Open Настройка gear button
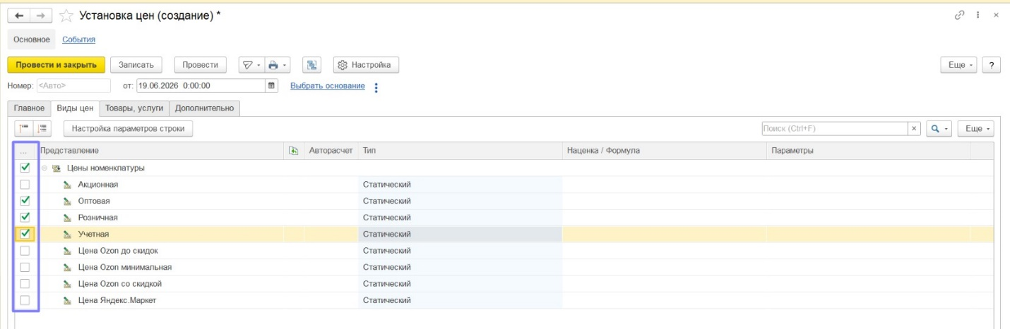This screenshot has height=329, width=1010. [366, 65]
